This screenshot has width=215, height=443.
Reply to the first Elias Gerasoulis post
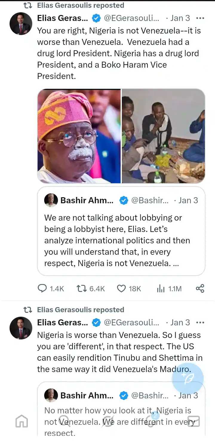pyautogui.click(x=42, y=288)
